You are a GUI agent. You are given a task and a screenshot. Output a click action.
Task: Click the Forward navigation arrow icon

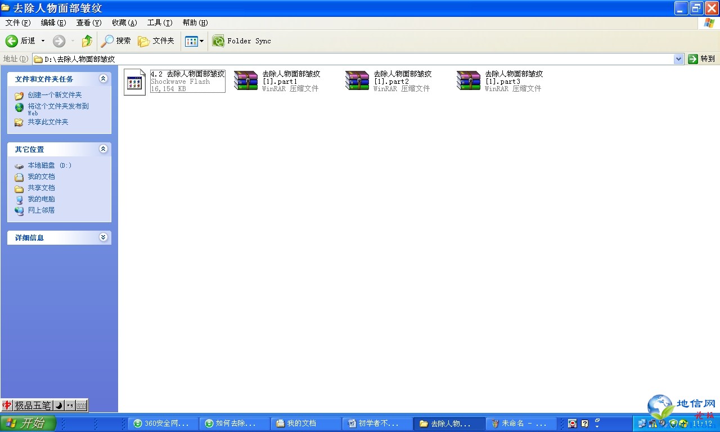(59, 41)
